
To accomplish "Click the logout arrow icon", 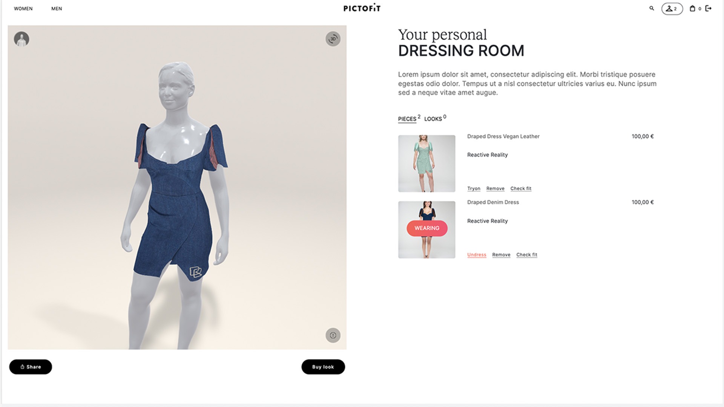I will click(709, 8).
